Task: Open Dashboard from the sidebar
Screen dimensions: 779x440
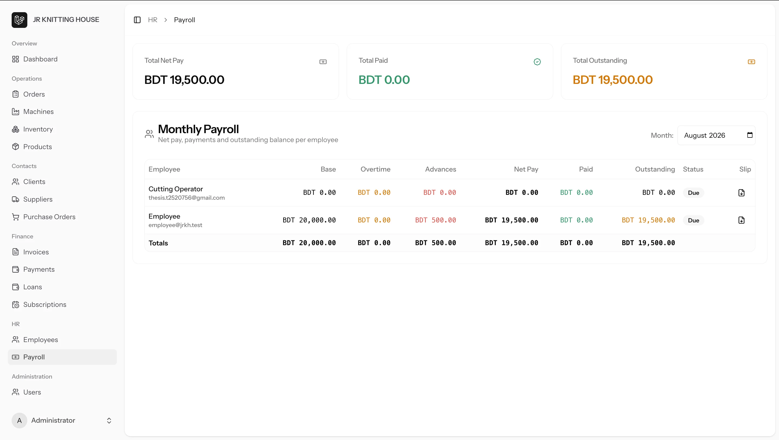Action: pos(62,59)
